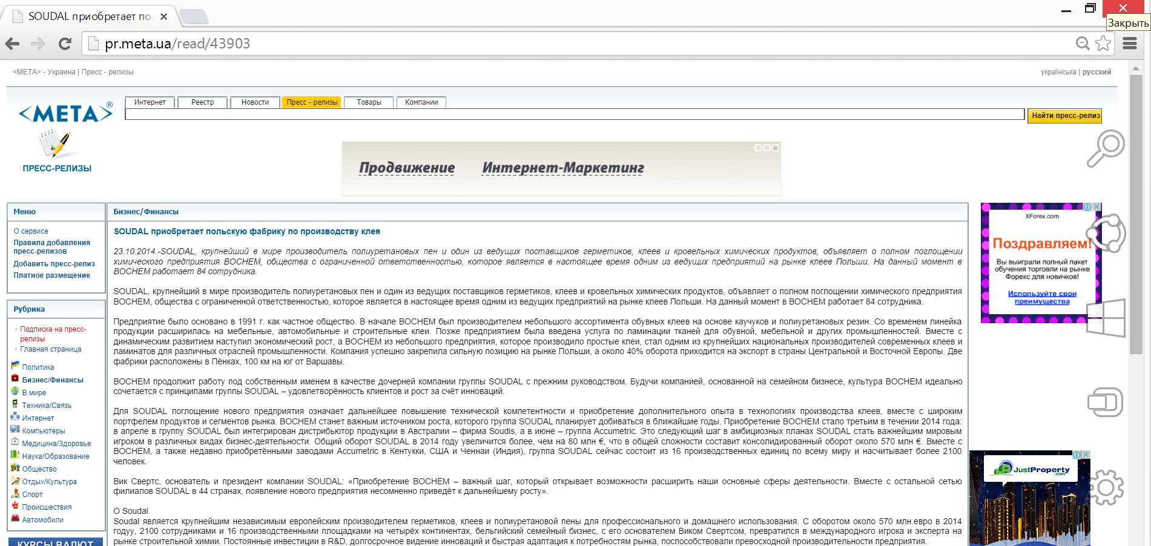Click the three squares on promo banner
1151x546 pixels.
pos(767,148)
